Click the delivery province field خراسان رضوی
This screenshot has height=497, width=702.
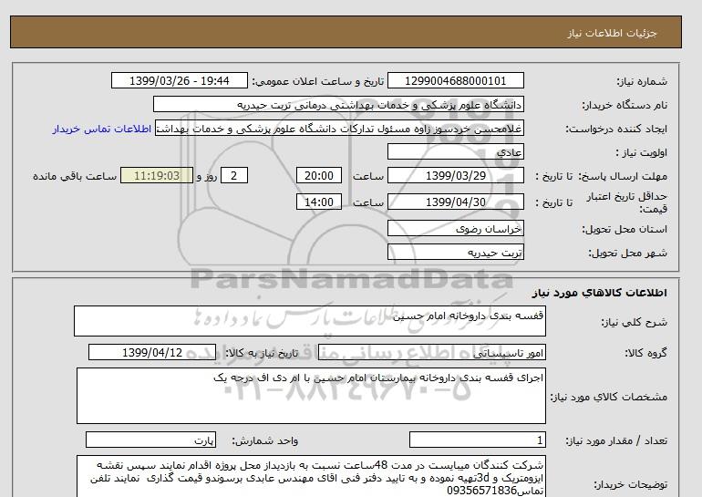455,228
